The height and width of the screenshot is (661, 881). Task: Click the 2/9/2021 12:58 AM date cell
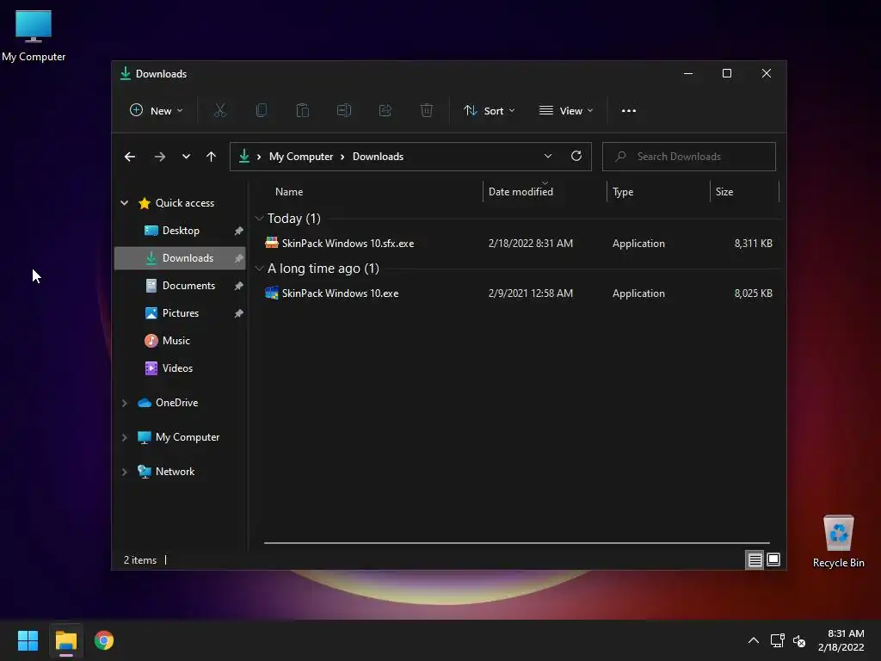click(531, 293)
